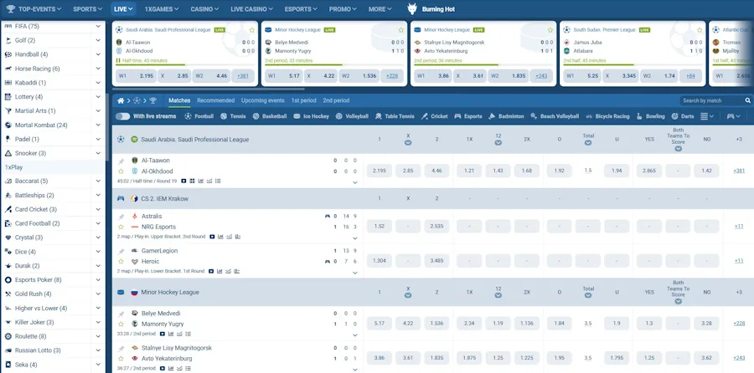
Task: Pin the Al-Taawon match
Action: click(x=121, y=160)
